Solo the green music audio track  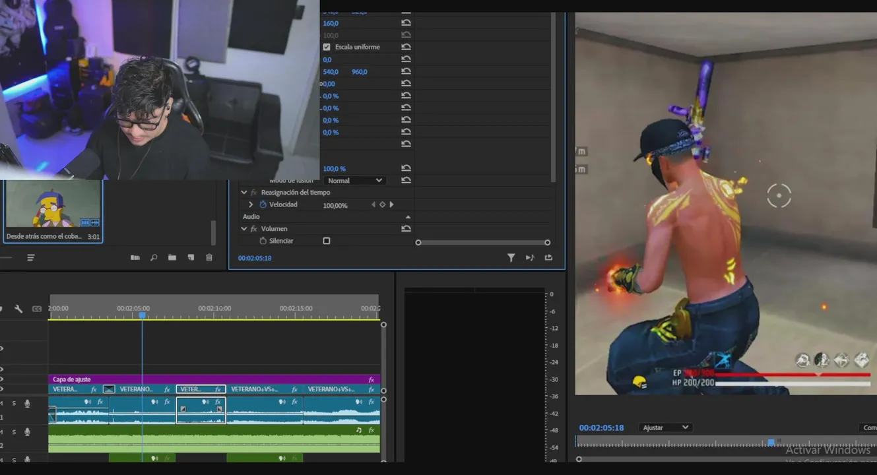point(14,432)
